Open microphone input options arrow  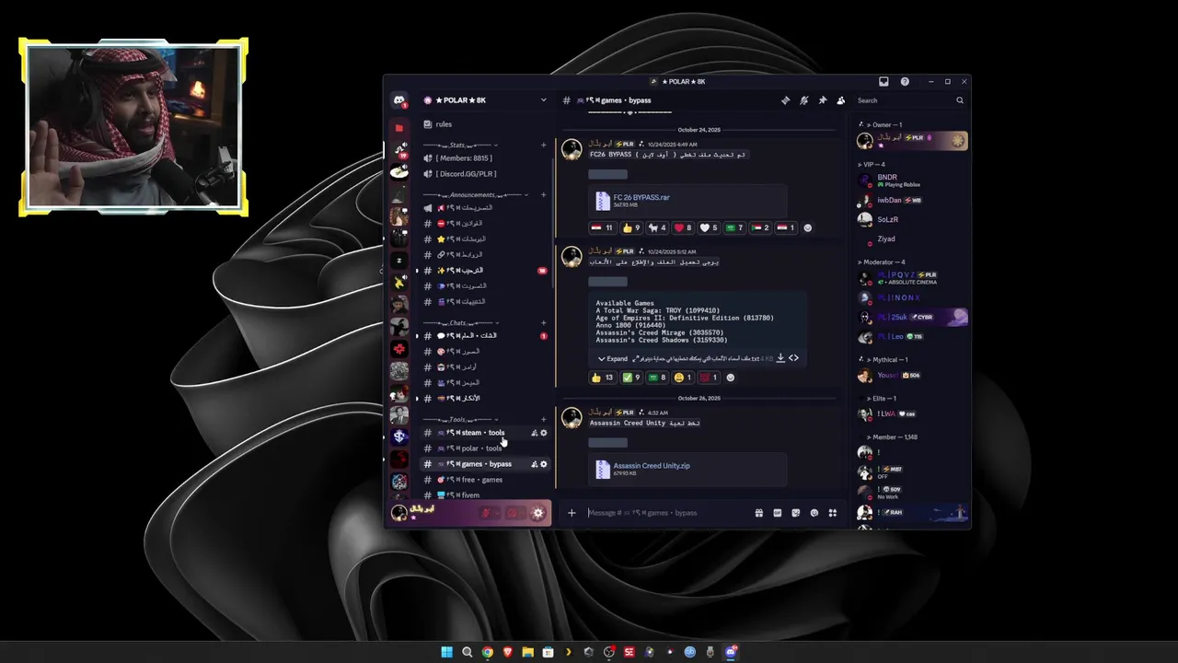coord(498,513)
